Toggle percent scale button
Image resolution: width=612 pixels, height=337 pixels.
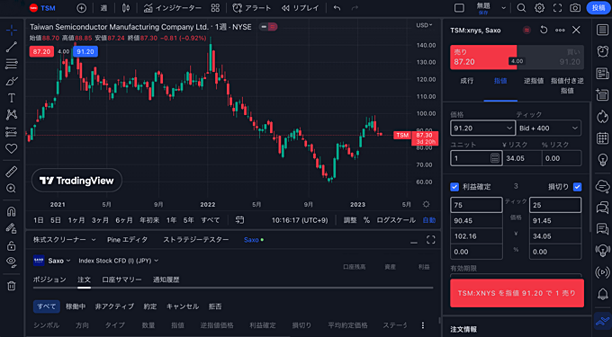366,220
